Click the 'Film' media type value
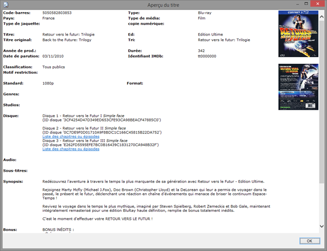This screenshot has width=327, height=251. click(201, 18)
